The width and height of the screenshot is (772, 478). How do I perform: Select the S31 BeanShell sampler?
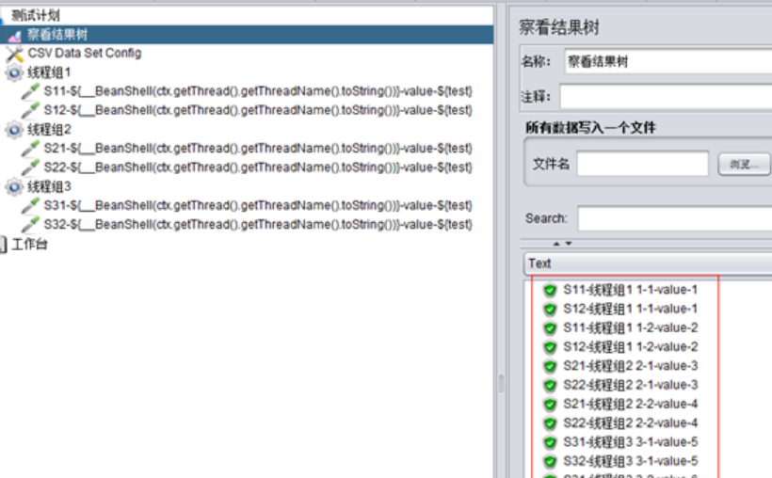click(x=258, y=205)
